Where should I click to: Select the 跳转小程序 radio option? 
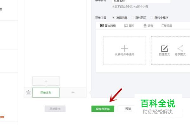click(151, 17)
